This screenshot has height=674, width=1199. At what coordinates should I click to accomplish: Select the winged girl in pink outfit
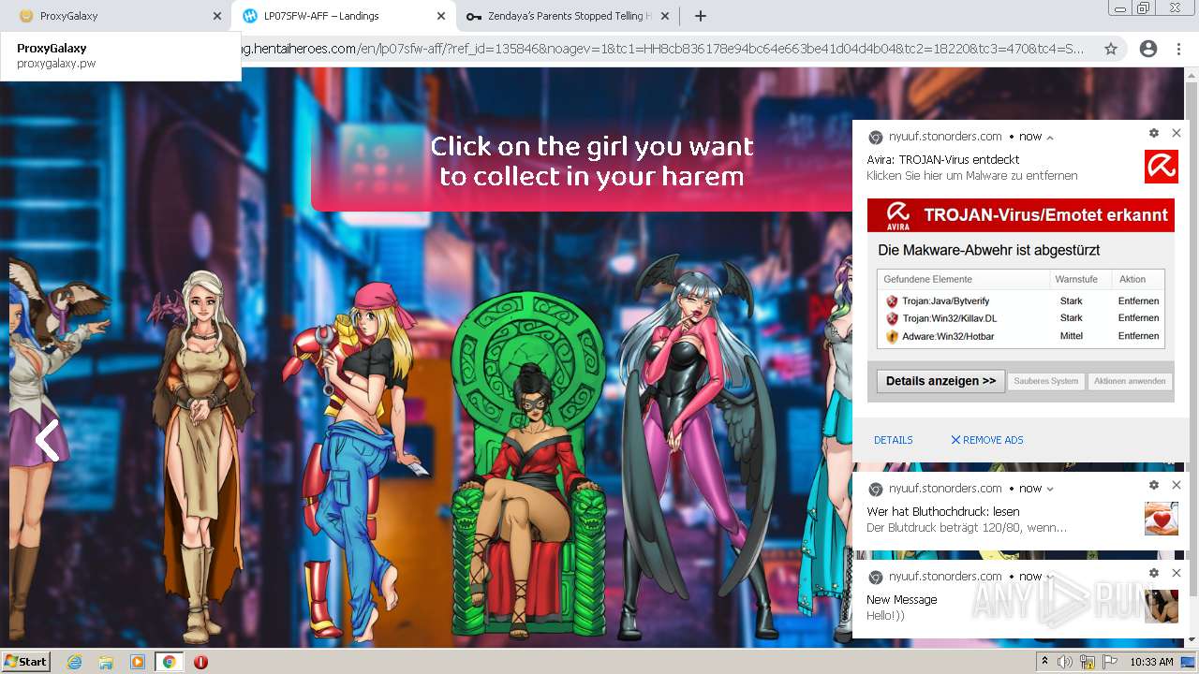pos(698,449)
